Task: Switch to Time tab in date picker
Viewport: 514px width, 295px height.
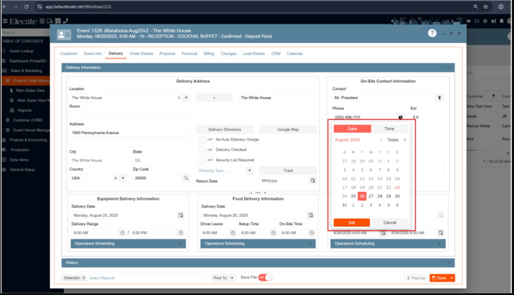Action: (389, 129)
